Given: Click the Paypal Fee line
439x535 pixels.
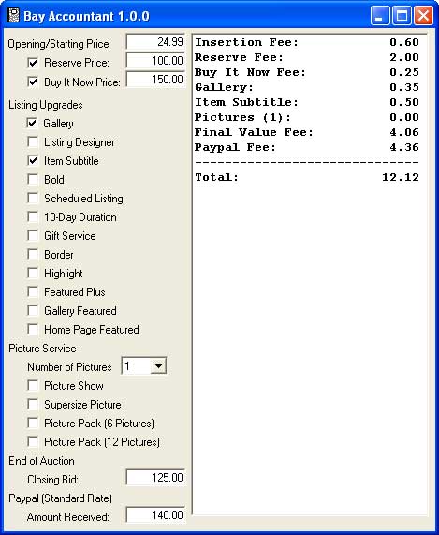Looking at the screenshot, I should tap(307, 147).
